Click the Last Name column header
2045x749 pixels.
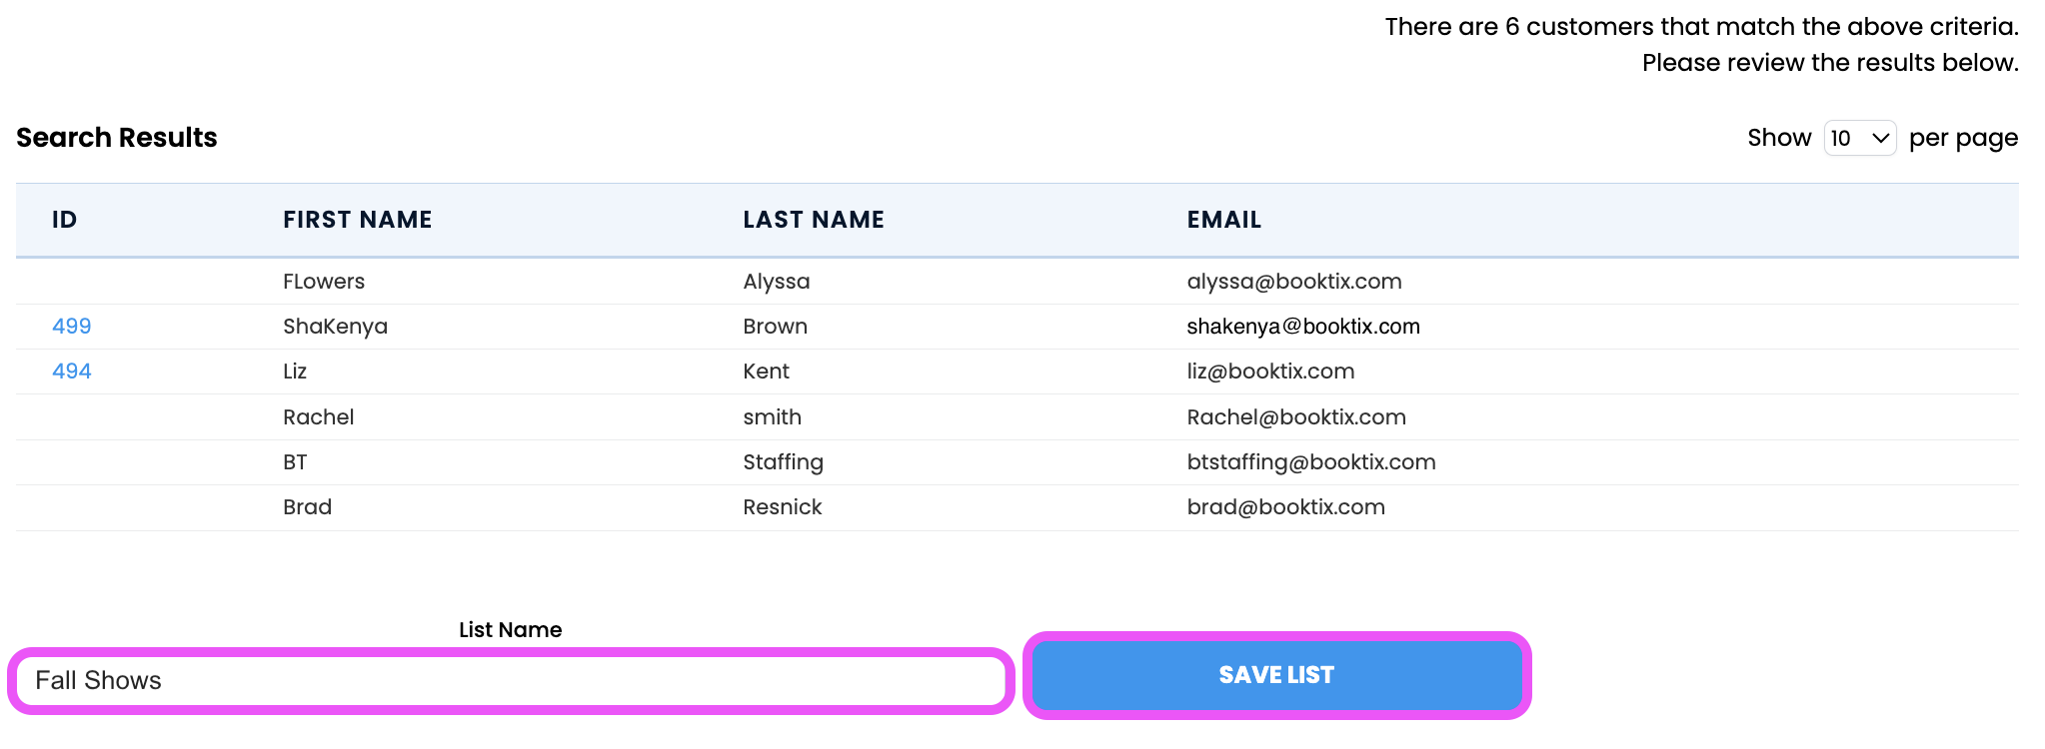[x=814, y=220]
